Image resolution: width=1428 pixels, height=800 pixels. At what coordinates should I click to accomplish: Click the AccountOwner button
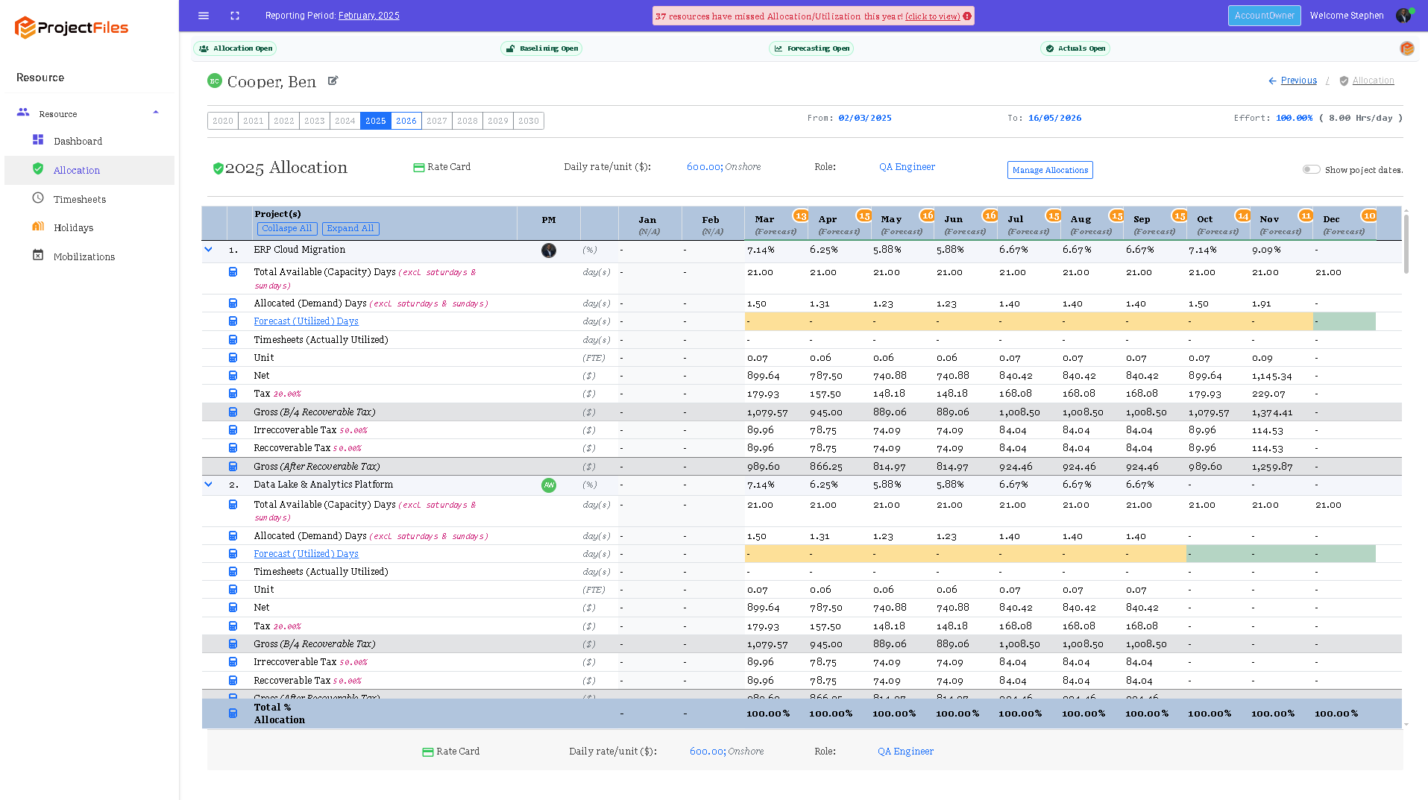1265,16
